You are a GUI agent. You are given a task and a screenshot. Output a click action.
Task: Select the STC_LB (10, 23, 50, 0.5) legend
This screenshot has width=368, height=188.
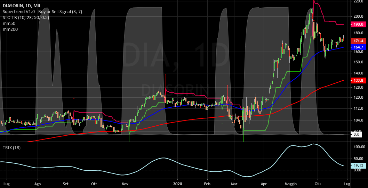click(26, 18)
